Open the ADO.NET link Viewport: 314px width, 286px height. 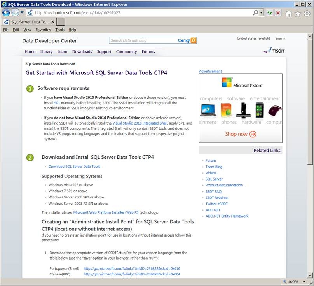(x=213, y=210)
